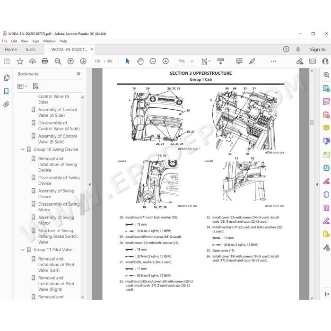
Task: Go to previous page arrow
Action: pyautogui.click(x=70, y=61)
